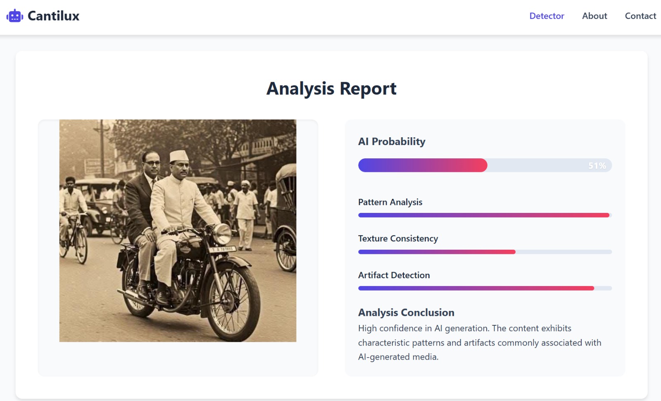This screenshot has height=401, width=661.
Task: Select the Pattern Analysis label
Action: click(x=390, y=202)
